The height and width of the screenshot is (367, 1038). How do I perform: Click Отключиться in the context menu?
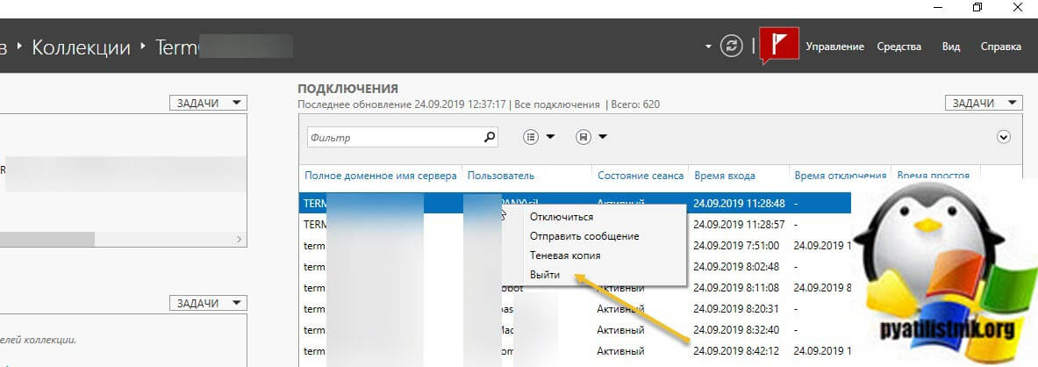[x=562, y=217]
